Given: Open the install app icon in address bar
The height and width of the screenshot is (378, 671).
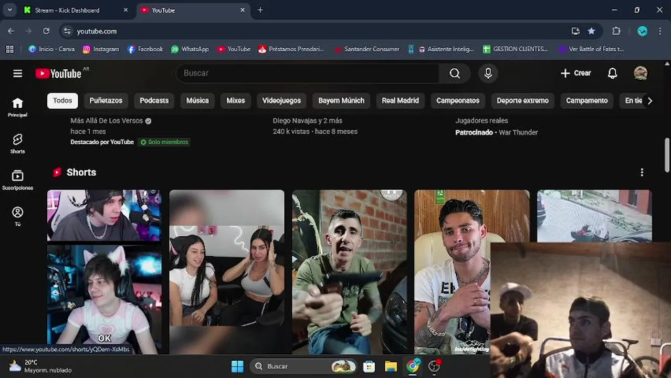Looking at the screenshot, I should [x=575, y=31].
